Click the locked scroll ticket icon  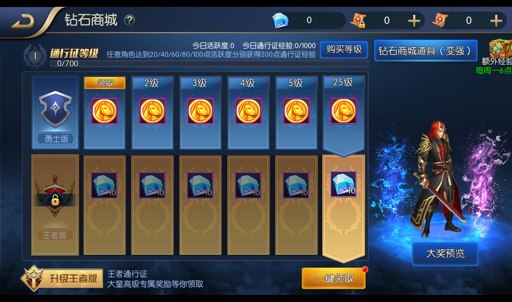[x=358, y=20]
